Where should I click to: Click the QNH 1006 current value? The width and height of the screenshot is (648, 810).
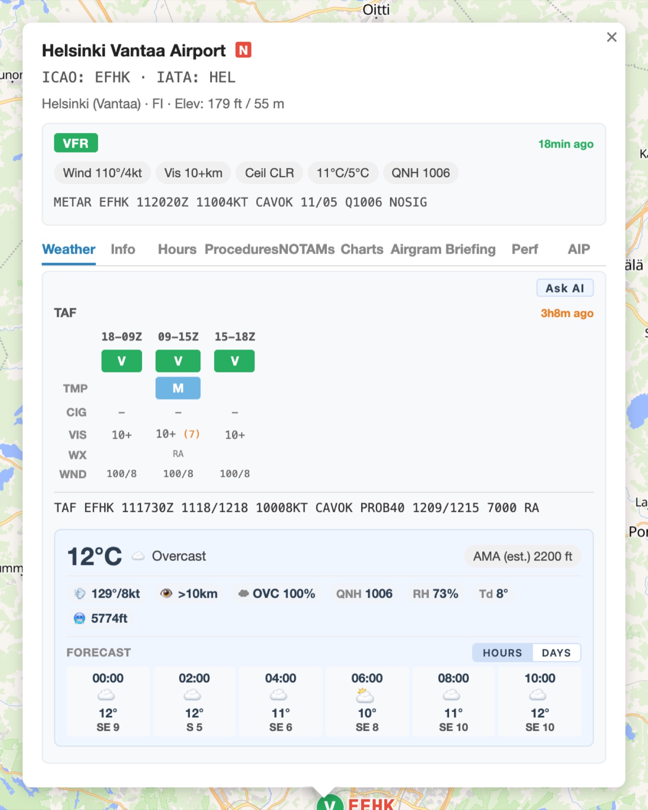pyautogui.click(x=364, y=594)
